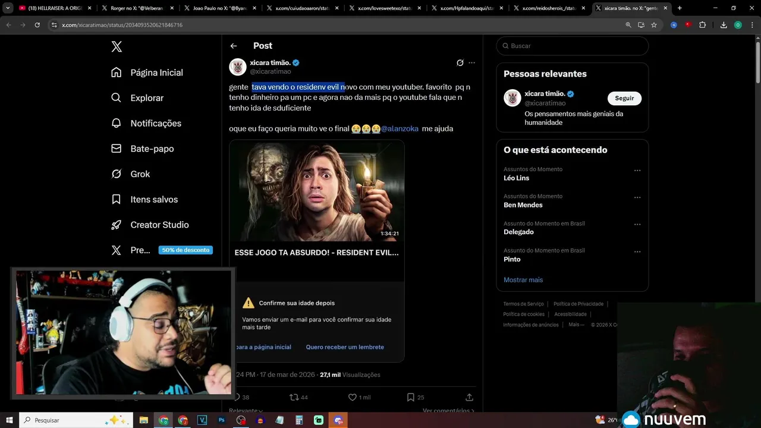Open options for Léo Lins trend
The height and width of the screenshot is (428, 761).
click(x=637, y=171)
